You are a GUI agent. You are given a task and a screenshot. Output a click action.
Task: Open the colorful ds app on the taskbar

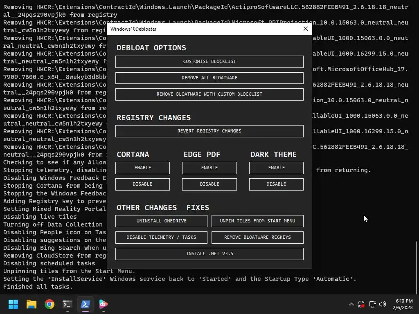click(x=104, y=304)
